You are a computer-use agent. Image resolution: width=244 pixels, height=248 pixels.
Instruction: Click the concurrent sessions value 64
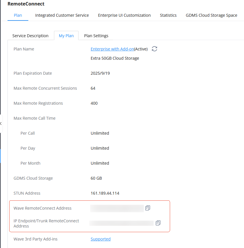tap(93, 88)
